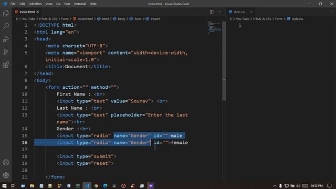The height and width of the screenshot is (189, 336).
Task: Close the index.html tab
Action: pos(38,12)
